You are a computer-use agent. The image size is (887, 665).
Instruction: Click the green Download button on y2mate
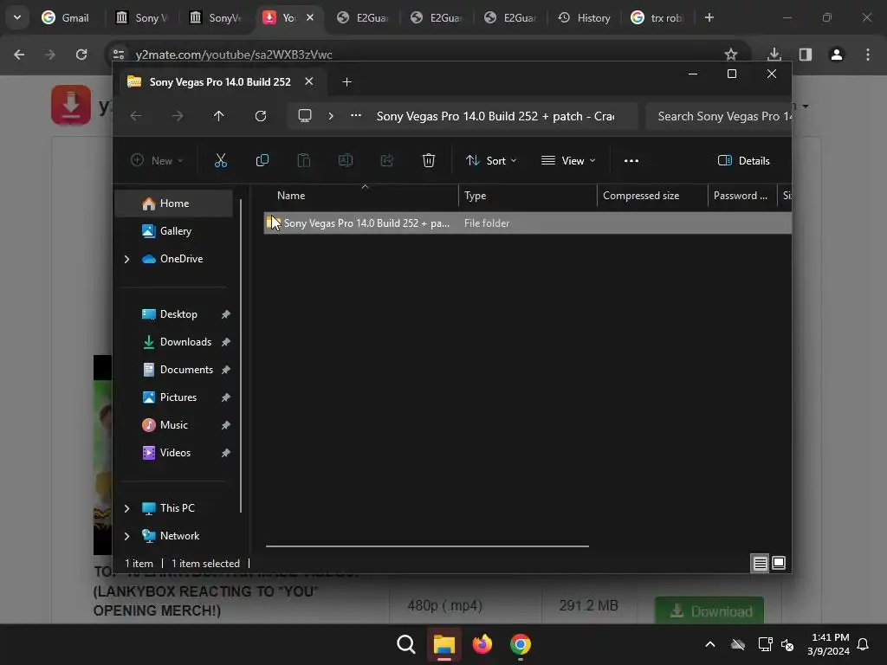coord(709,610)
